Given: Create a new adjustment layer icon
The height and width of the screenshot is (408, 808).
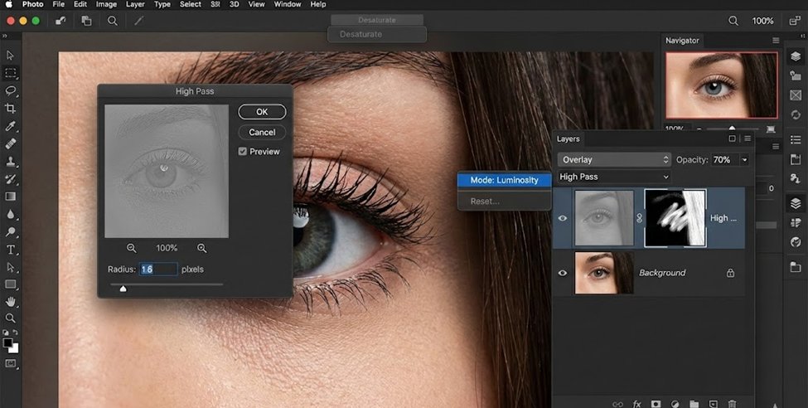Looking at the screenshot, I should (x=675, y=404).
